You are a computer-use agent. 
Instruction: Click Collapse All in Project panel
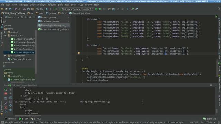click(x=26, y=17)
